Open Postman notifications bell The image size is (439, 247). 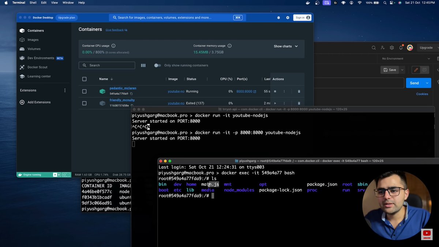[401, 48]
